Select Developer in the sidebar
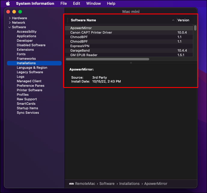Screen dimensions: 207x193 (25, 41)
